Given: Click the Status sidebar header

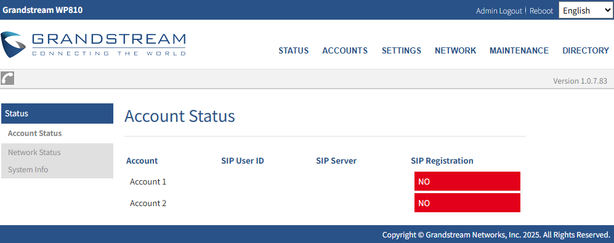Looking at the screenshot, I should [57, 113].
